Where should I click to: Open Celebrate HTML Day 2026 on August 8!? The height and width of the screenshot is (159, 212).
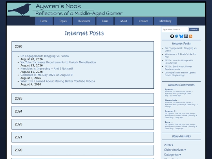point(47,75)
